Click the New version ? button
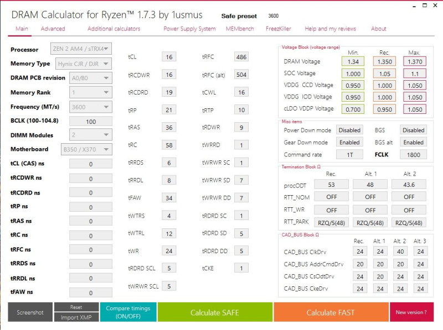 [411, 312]
